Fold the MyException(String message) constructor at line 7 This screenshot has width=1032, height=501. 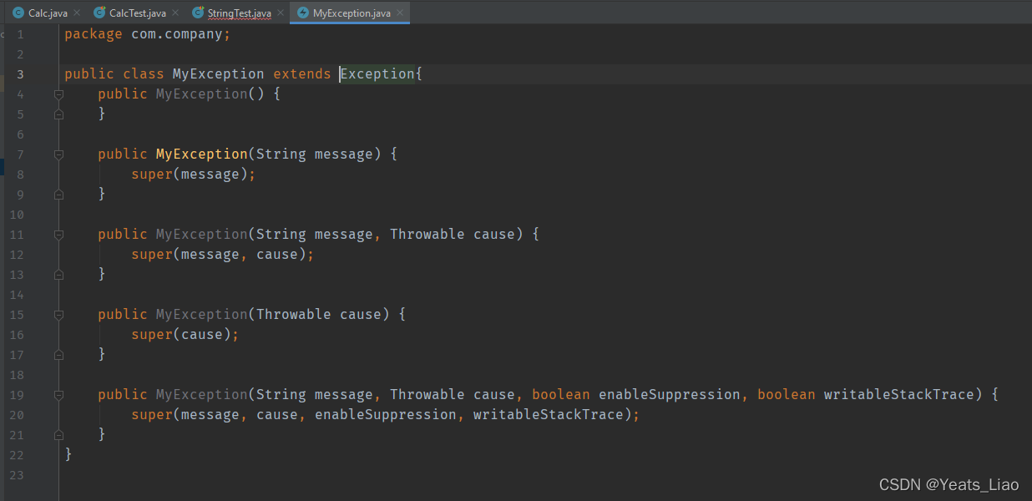[58, 154]
